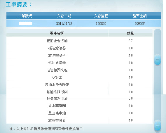This screenshot has width=166, height=133.
Task: Select the invoice amount 5990元
Action: pos(140,23)
